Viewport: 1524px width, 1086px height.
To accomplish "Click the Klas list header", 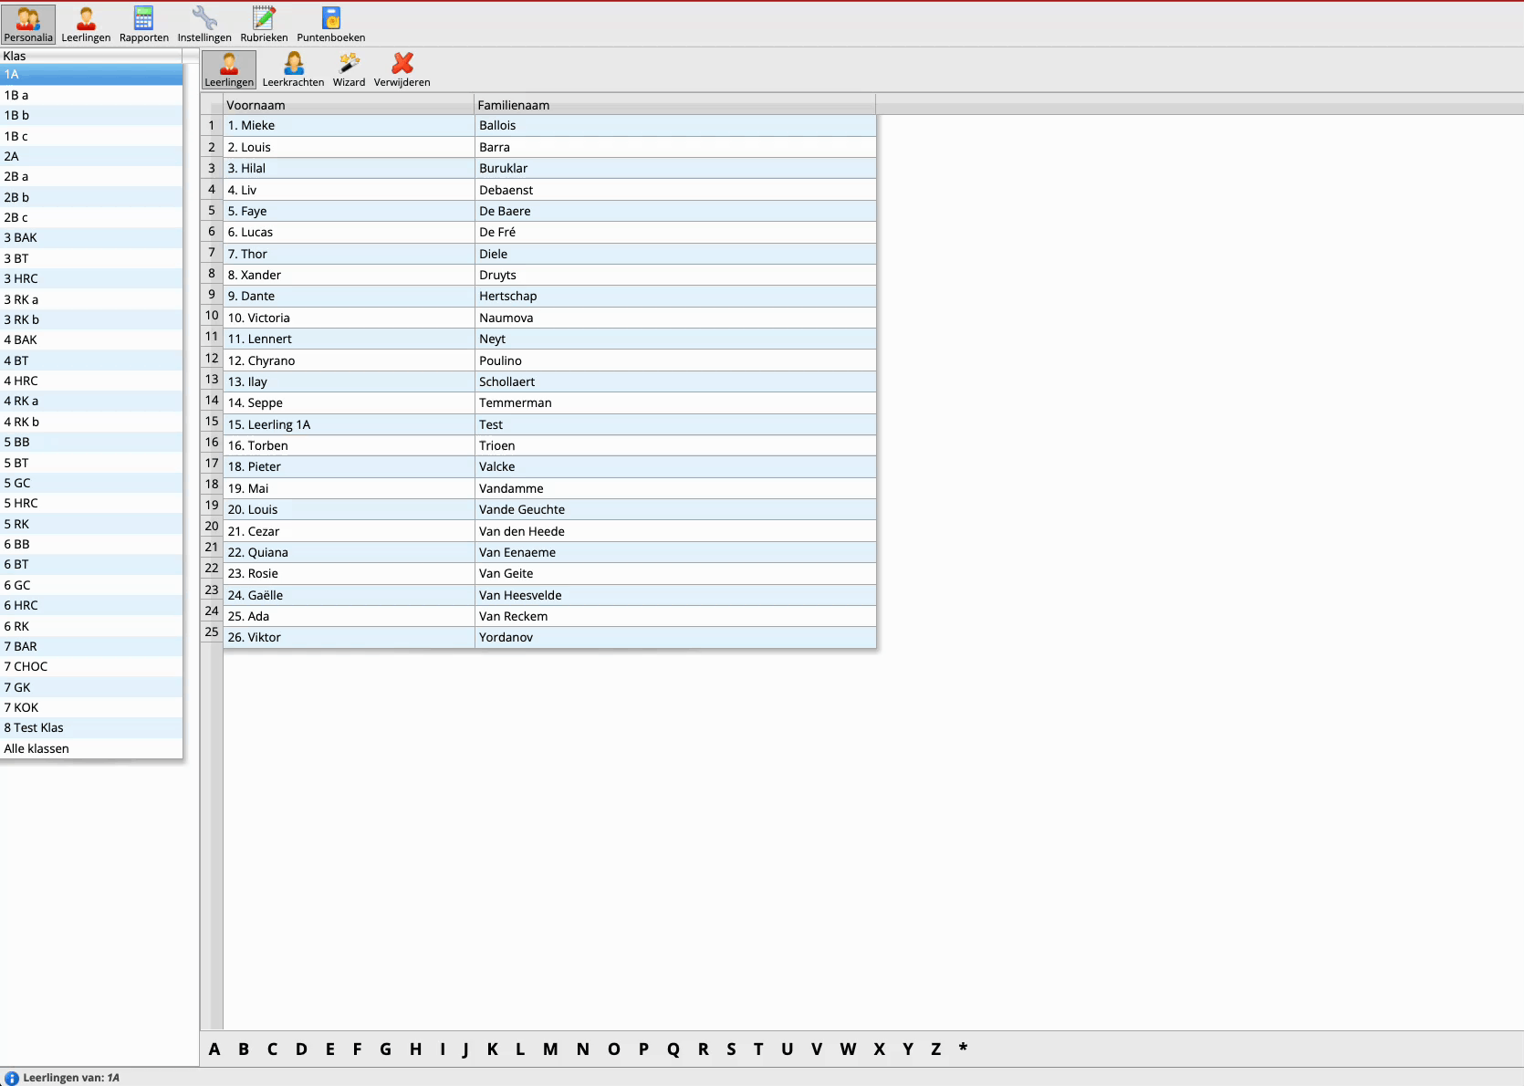I will click(x=91, y=56).
